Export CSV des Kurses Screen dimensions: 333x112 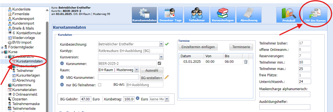click(315, 15)
